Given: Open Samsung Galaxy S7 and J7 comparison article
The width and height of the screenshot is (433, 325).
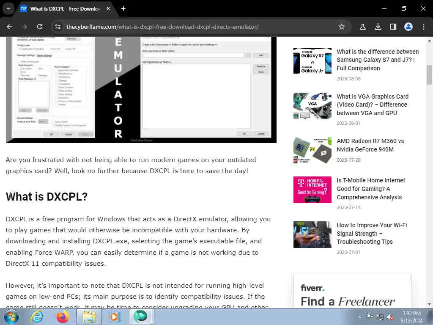Looking at the screenshot, I should tap(378, 60).
